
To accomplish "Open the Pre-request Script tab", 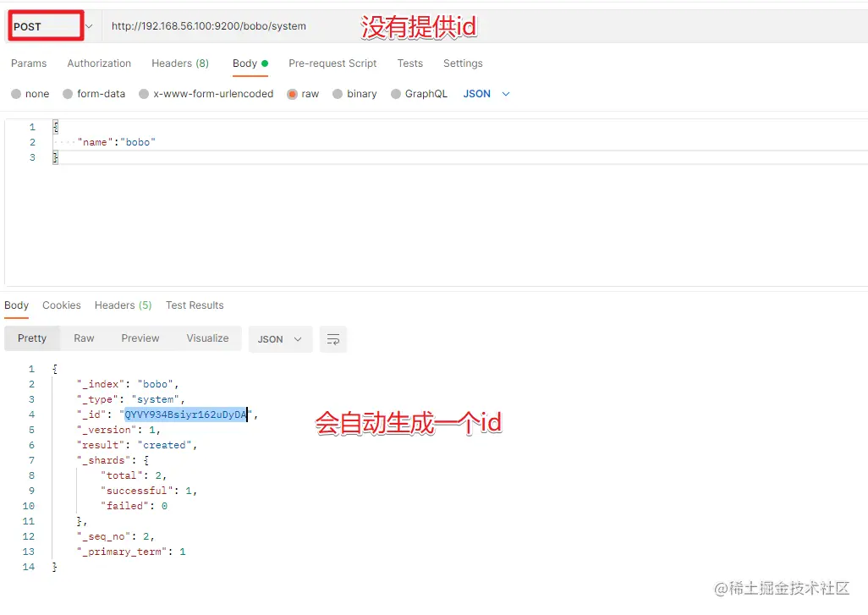I will click(x=332, y=63).
